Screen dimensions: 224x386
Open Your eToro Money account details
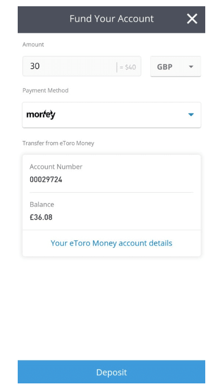[111, 243]
